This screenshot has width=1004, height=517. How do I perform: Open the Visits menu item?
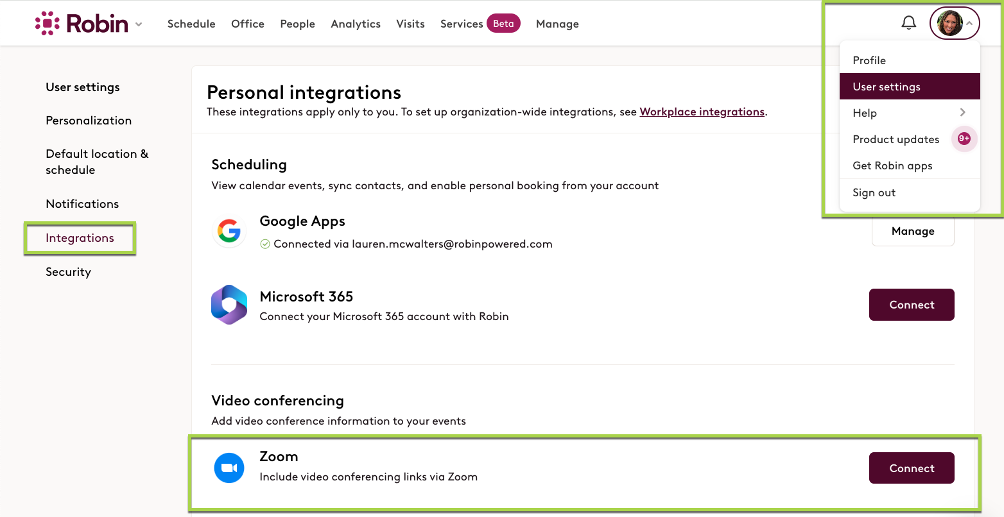[x=410, y=24]
